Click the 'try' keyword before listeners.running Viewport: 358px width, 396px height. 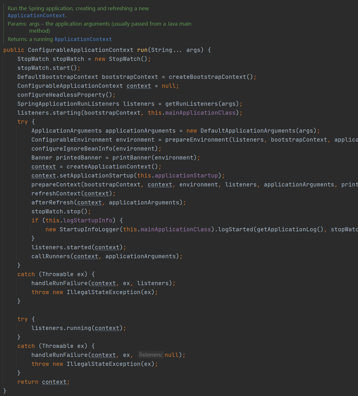22,319
